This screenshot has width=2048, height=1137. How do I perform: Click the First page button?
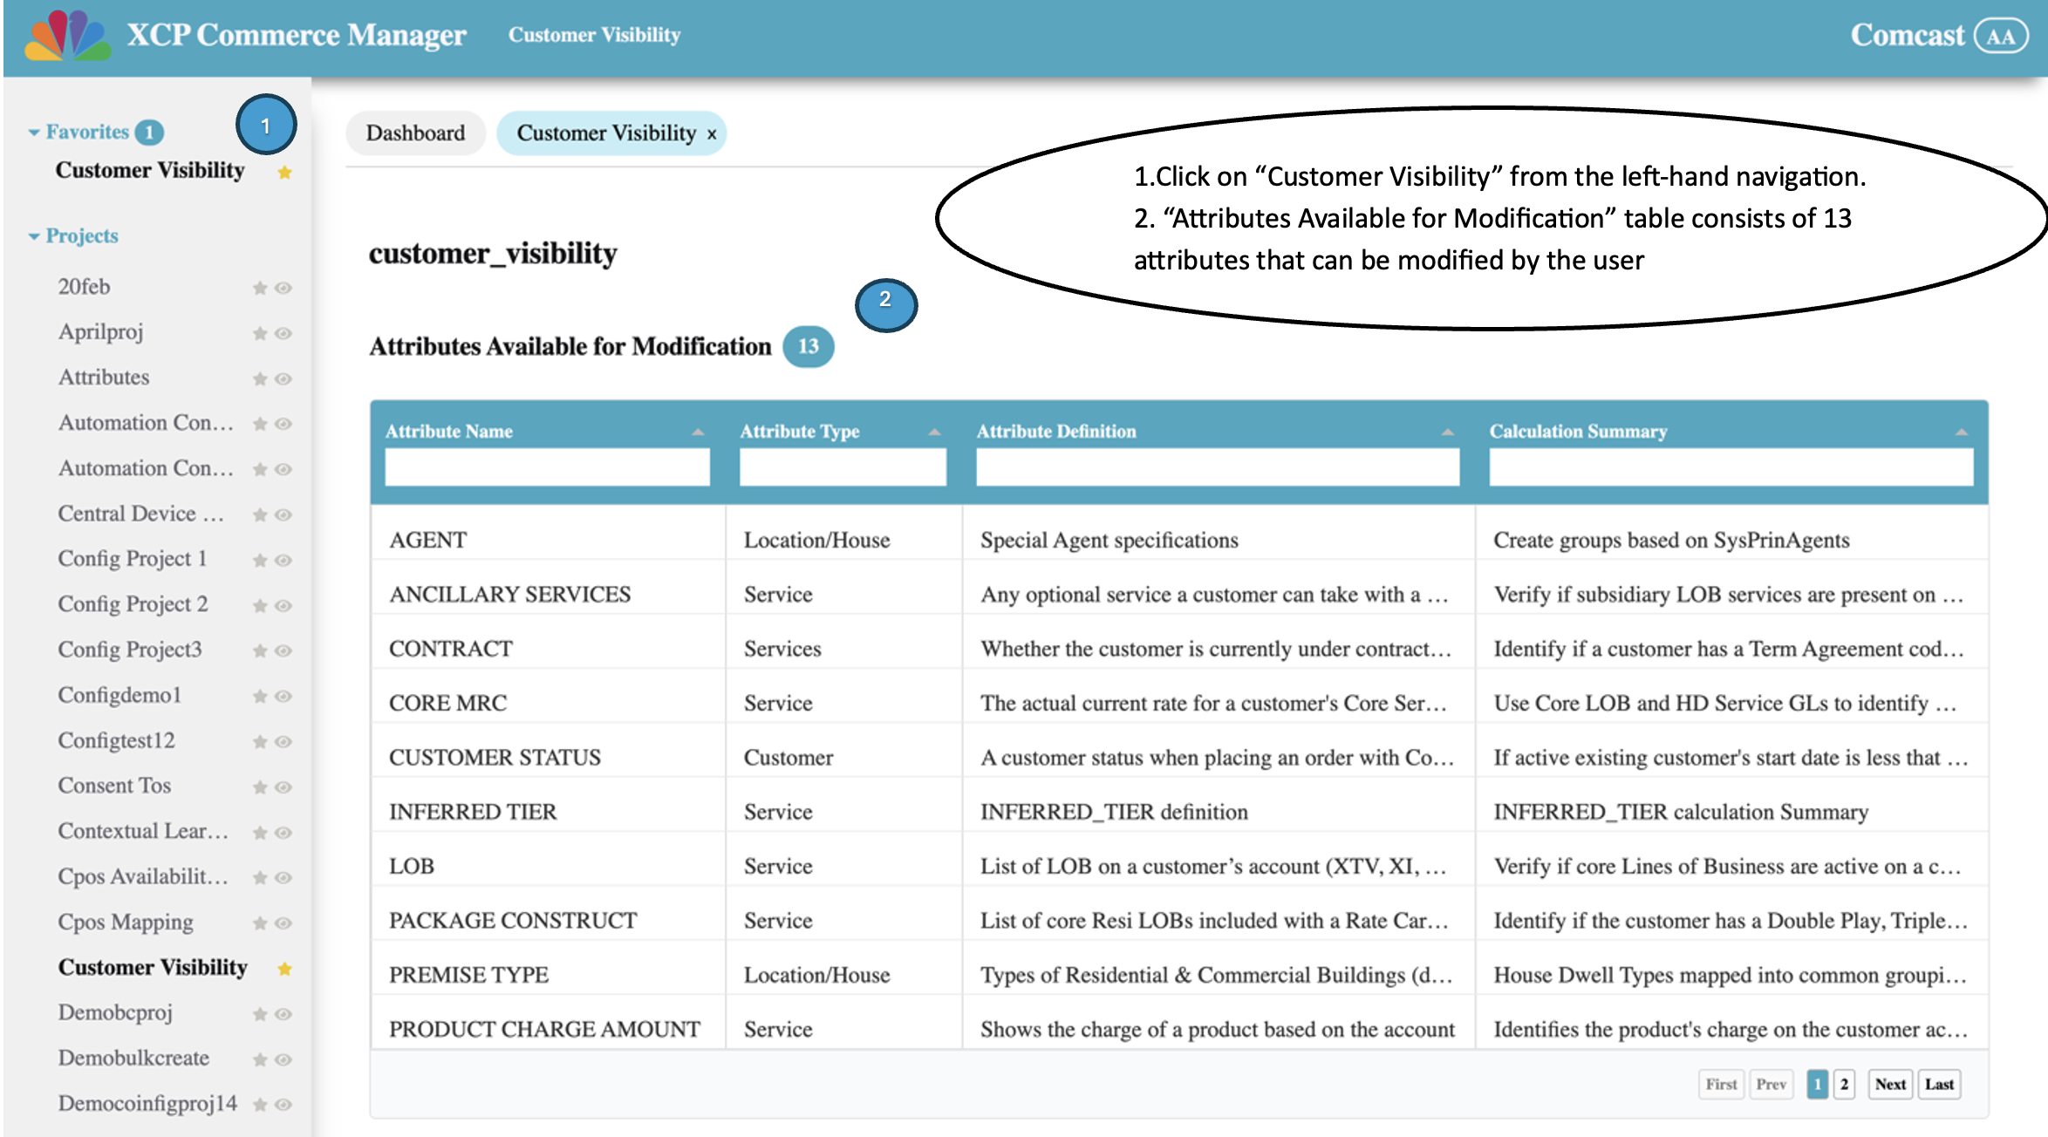point(1721,1084)
